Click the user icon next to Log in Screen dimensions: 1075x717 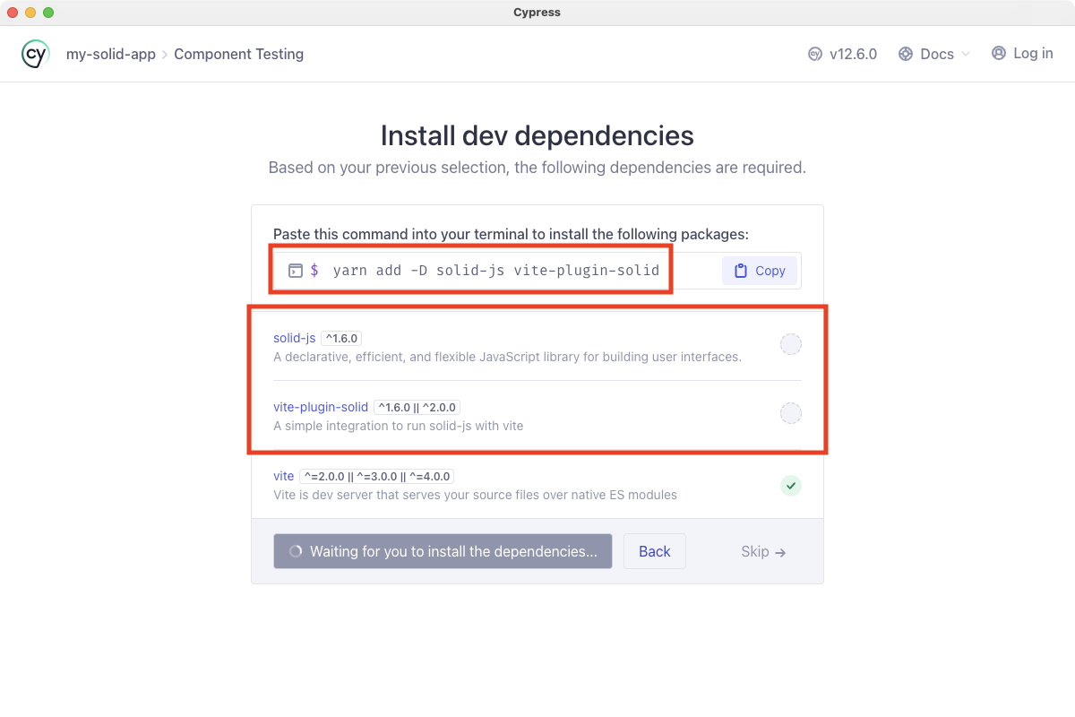click(998, 53)
